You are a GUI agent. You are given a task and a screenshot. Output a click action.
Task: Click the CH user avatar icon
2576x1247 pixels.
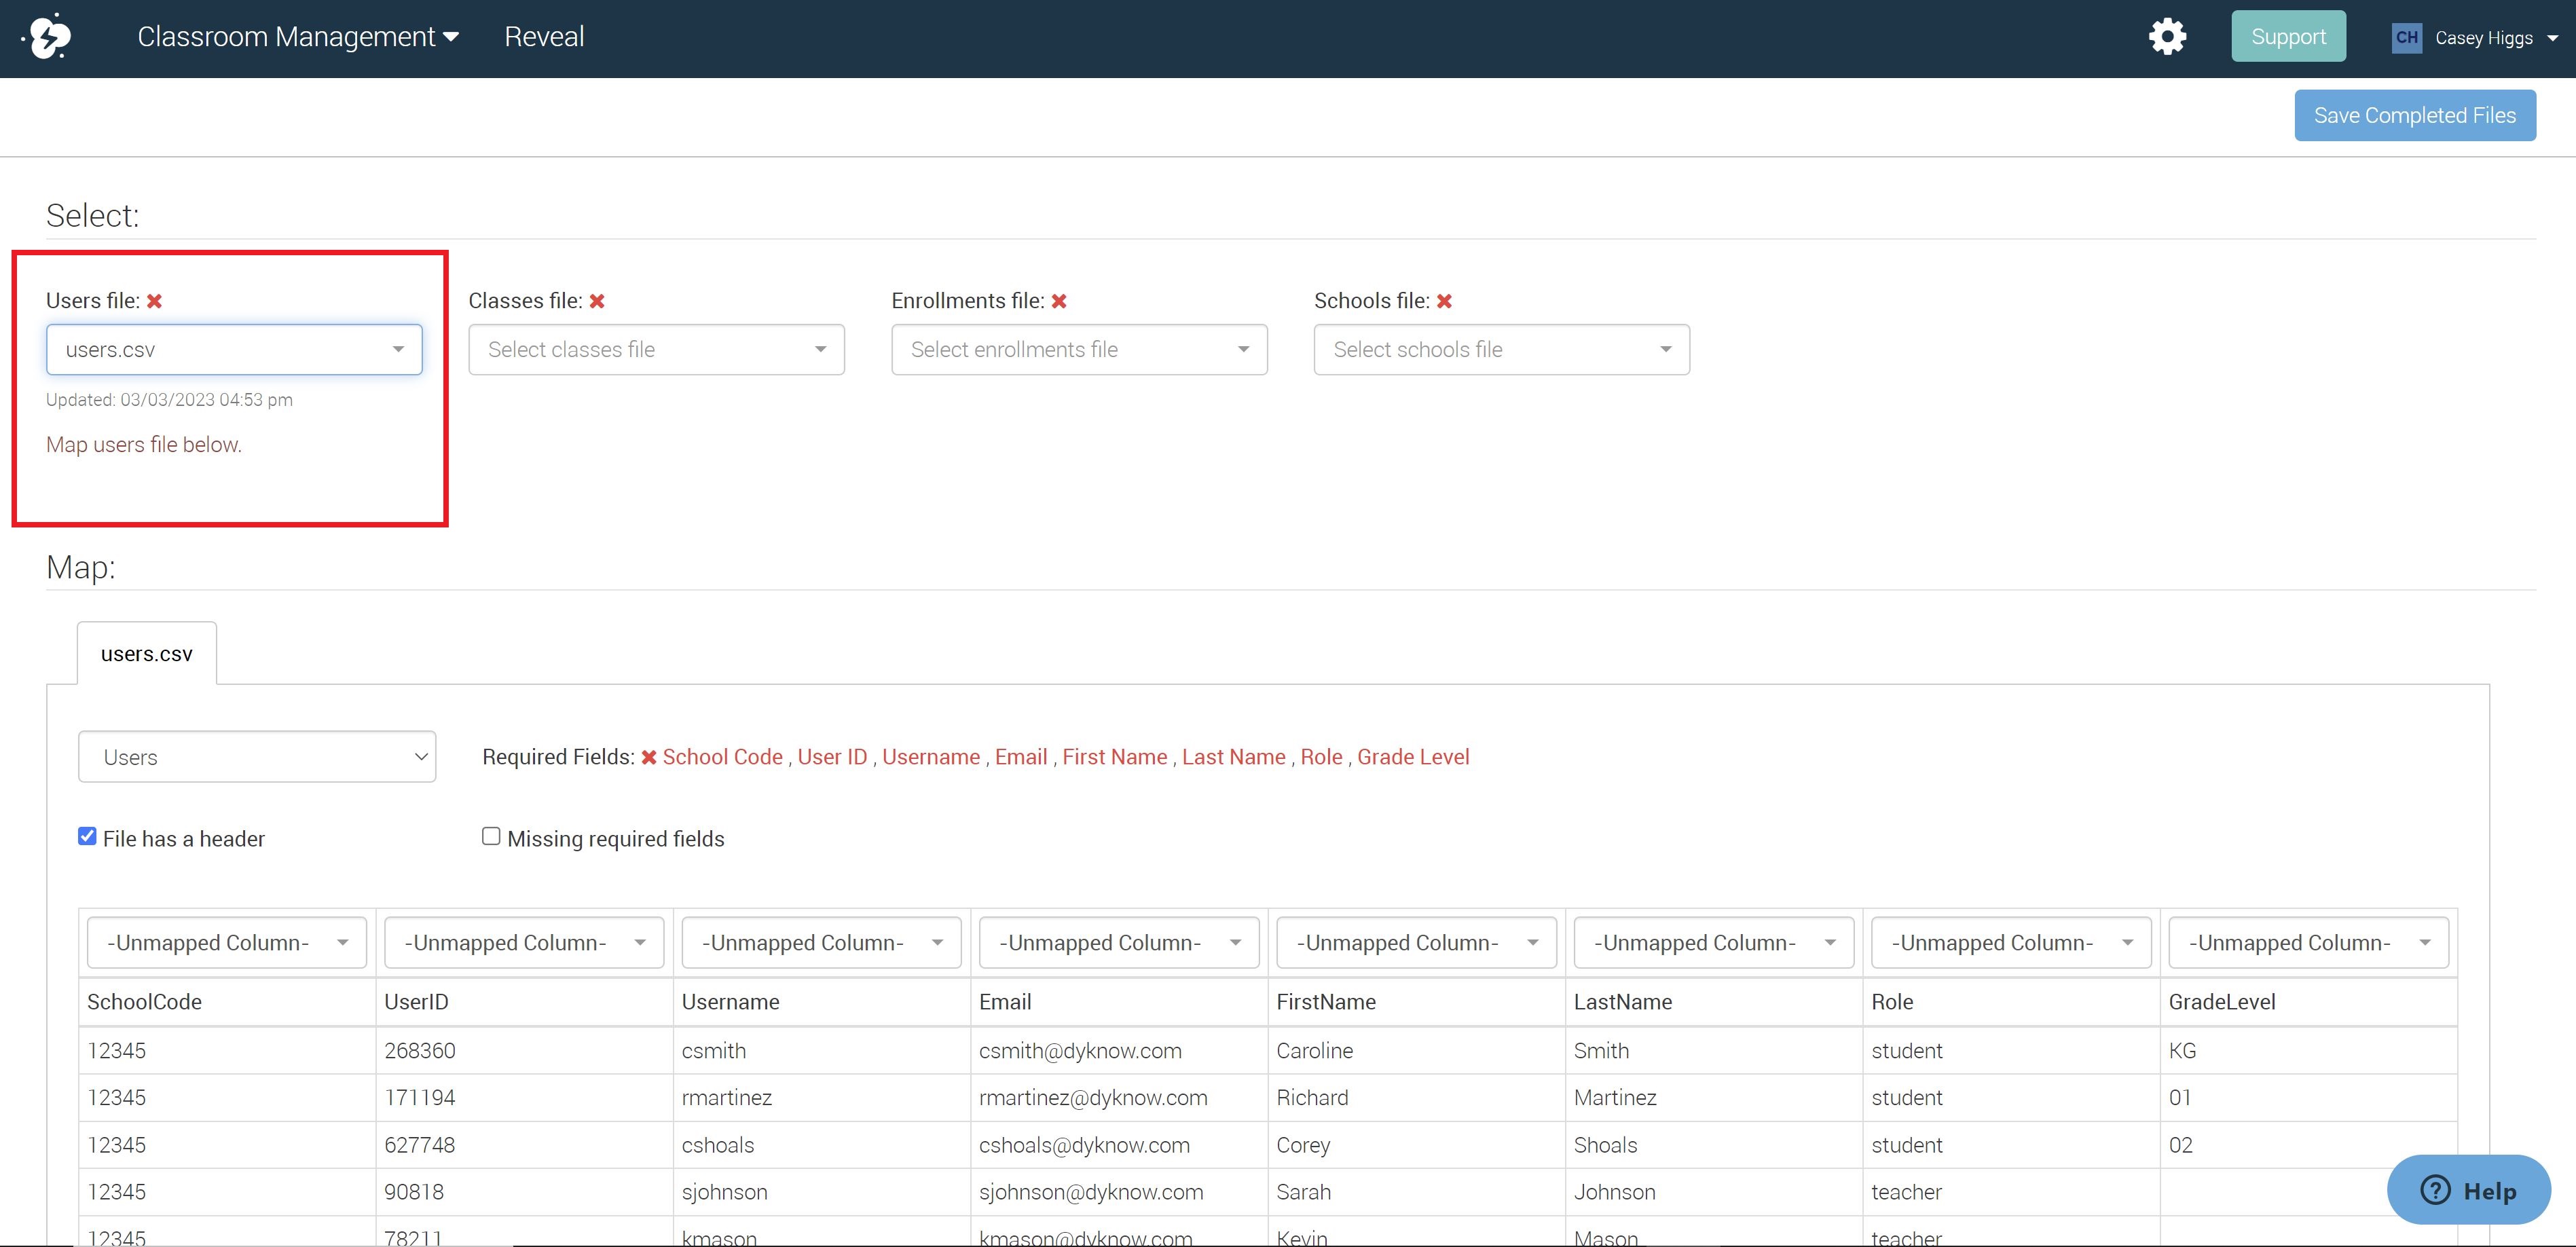2406,38
